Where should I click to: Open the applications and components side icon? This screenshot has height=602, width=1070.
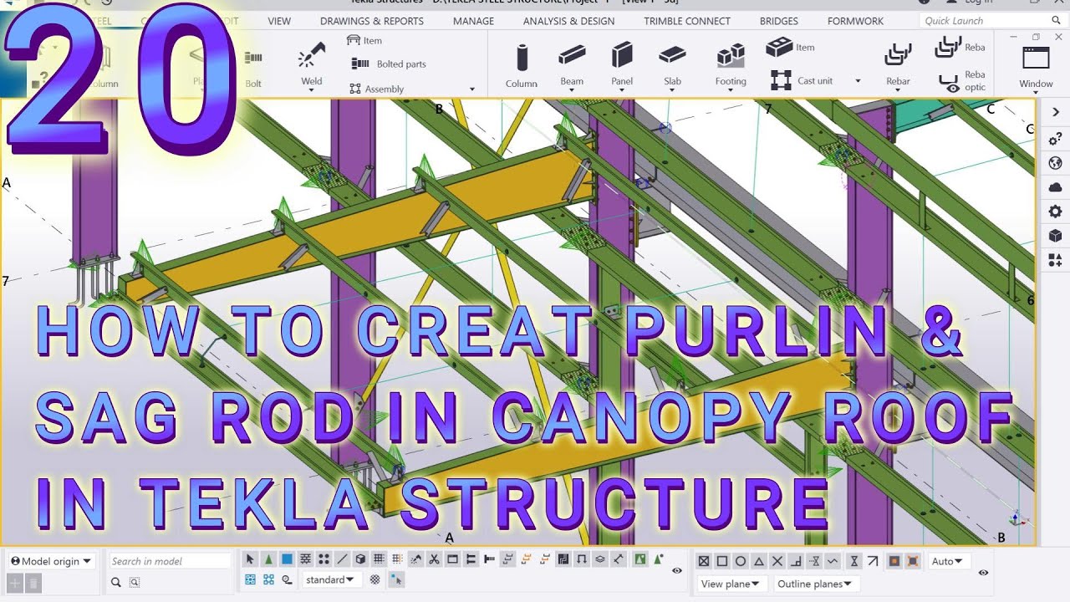click(1055, 261)
